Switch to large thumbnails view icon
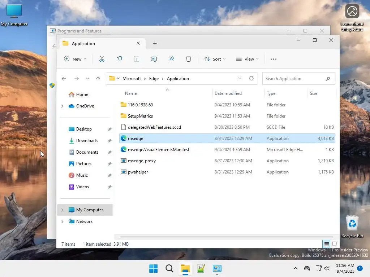 coord(334,244)
